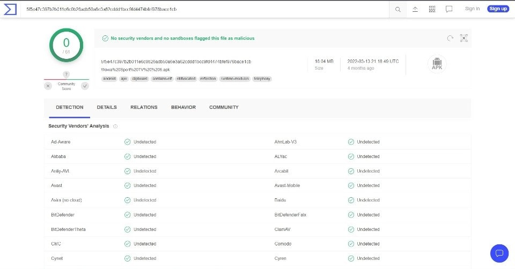Switch to the BEHAVIOR tab
Screen dimensions: 515x269
tap(183, 107)
